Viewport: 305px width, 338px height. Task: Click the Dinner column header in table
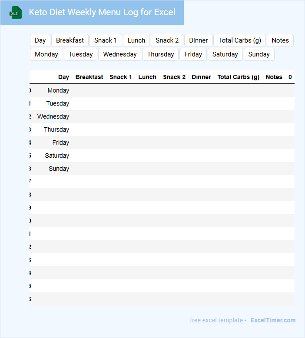coord(201,77)
